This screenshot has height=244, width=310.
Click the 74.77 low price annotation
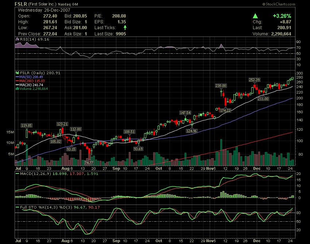[x=89, y=163]
